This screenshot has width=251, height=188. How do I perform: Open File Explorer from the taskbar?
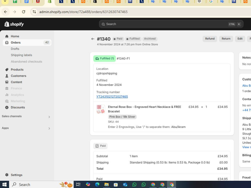[106, 185]
